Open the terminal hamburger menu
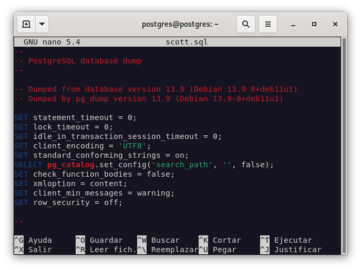361x270 pixels. point(268,24)
